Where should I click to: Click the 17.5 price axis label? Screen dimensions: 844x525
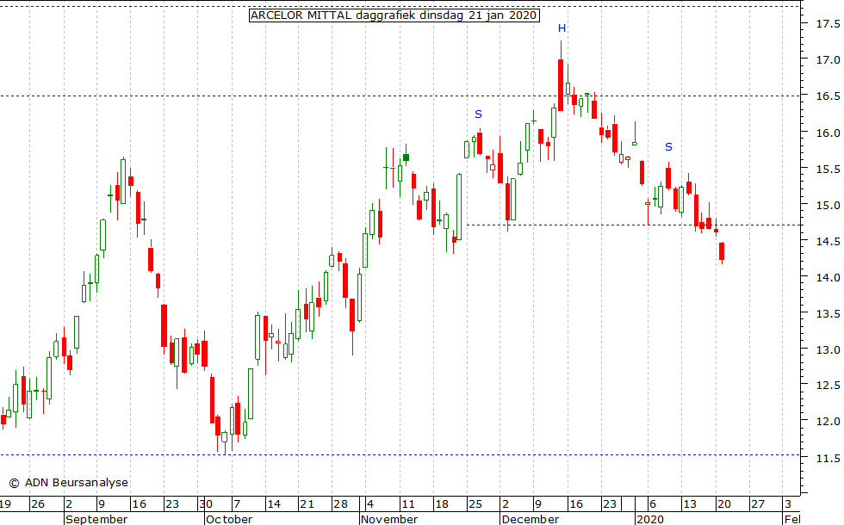[x=828, y=24]
